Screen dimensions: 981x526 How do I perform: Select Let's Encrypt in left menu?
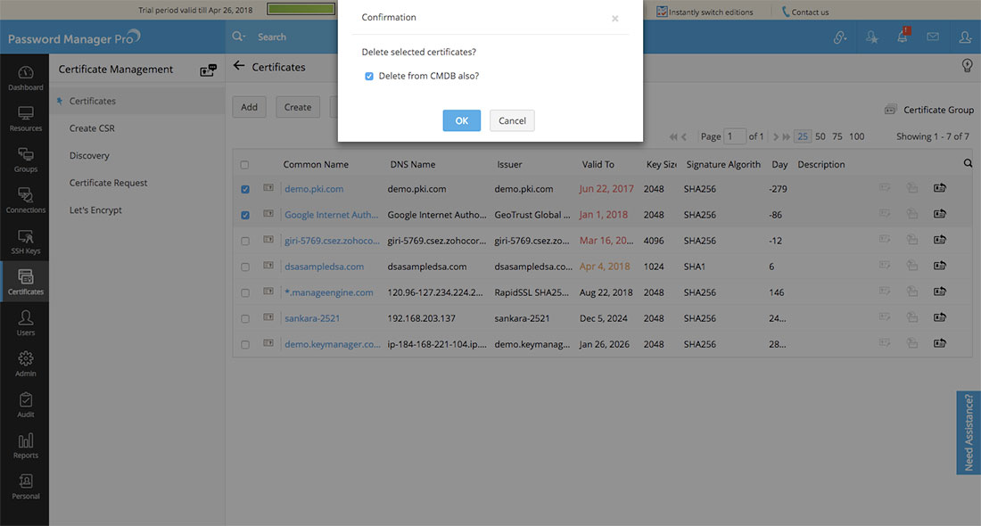pyautogui.click(x=95, y=210)
